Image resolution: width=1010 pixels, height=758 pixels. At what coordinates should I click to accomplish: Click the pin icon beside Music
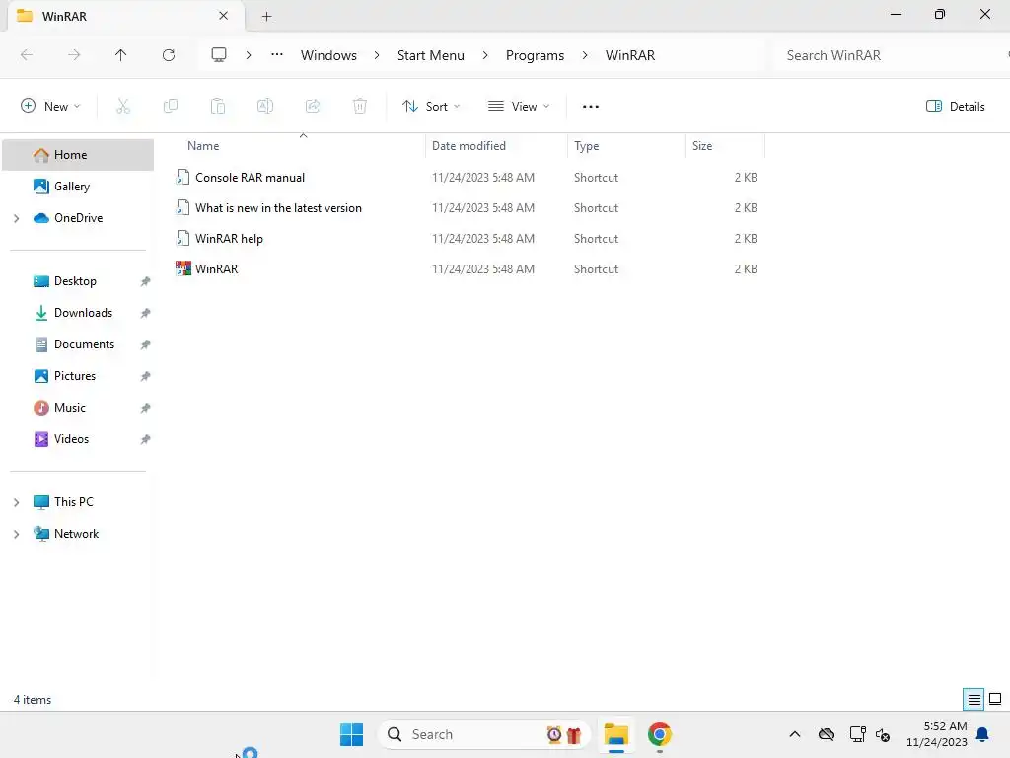146,408
